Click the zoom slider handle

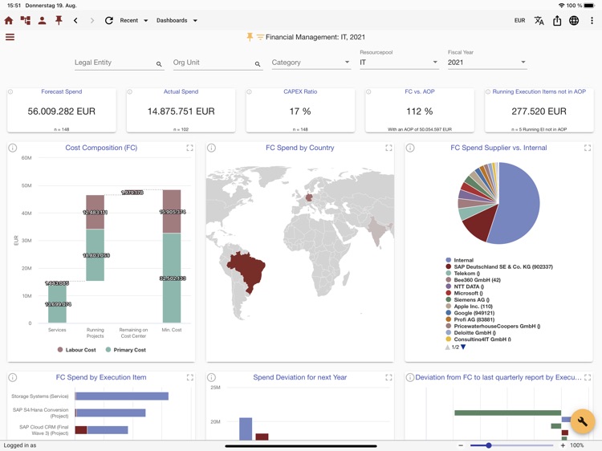click(488, 445)
